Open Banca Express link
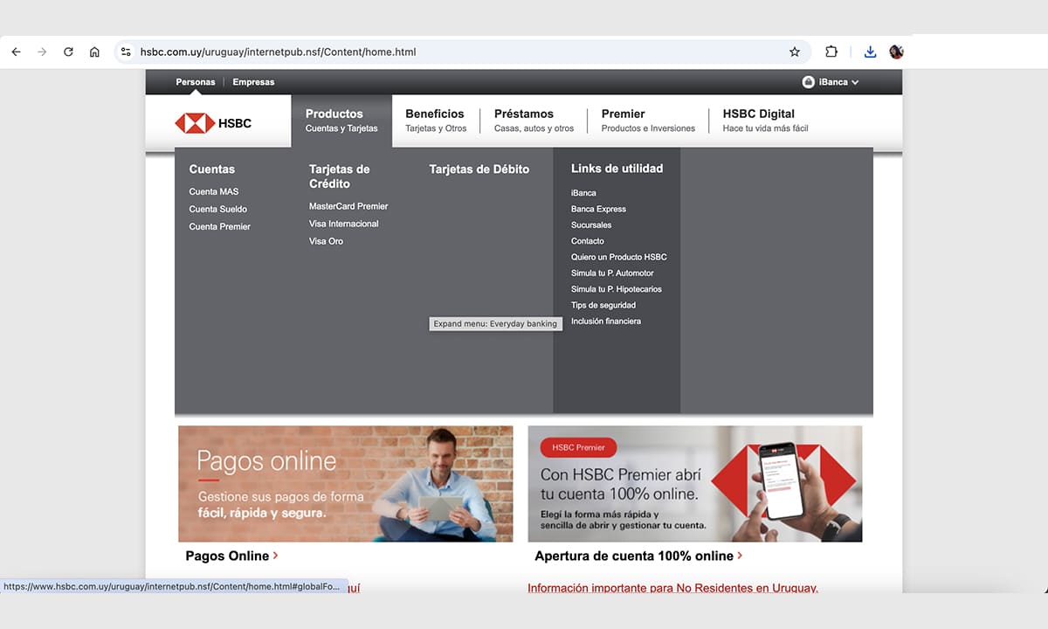Screen dimensions: 1048x629 pos(598,209)
